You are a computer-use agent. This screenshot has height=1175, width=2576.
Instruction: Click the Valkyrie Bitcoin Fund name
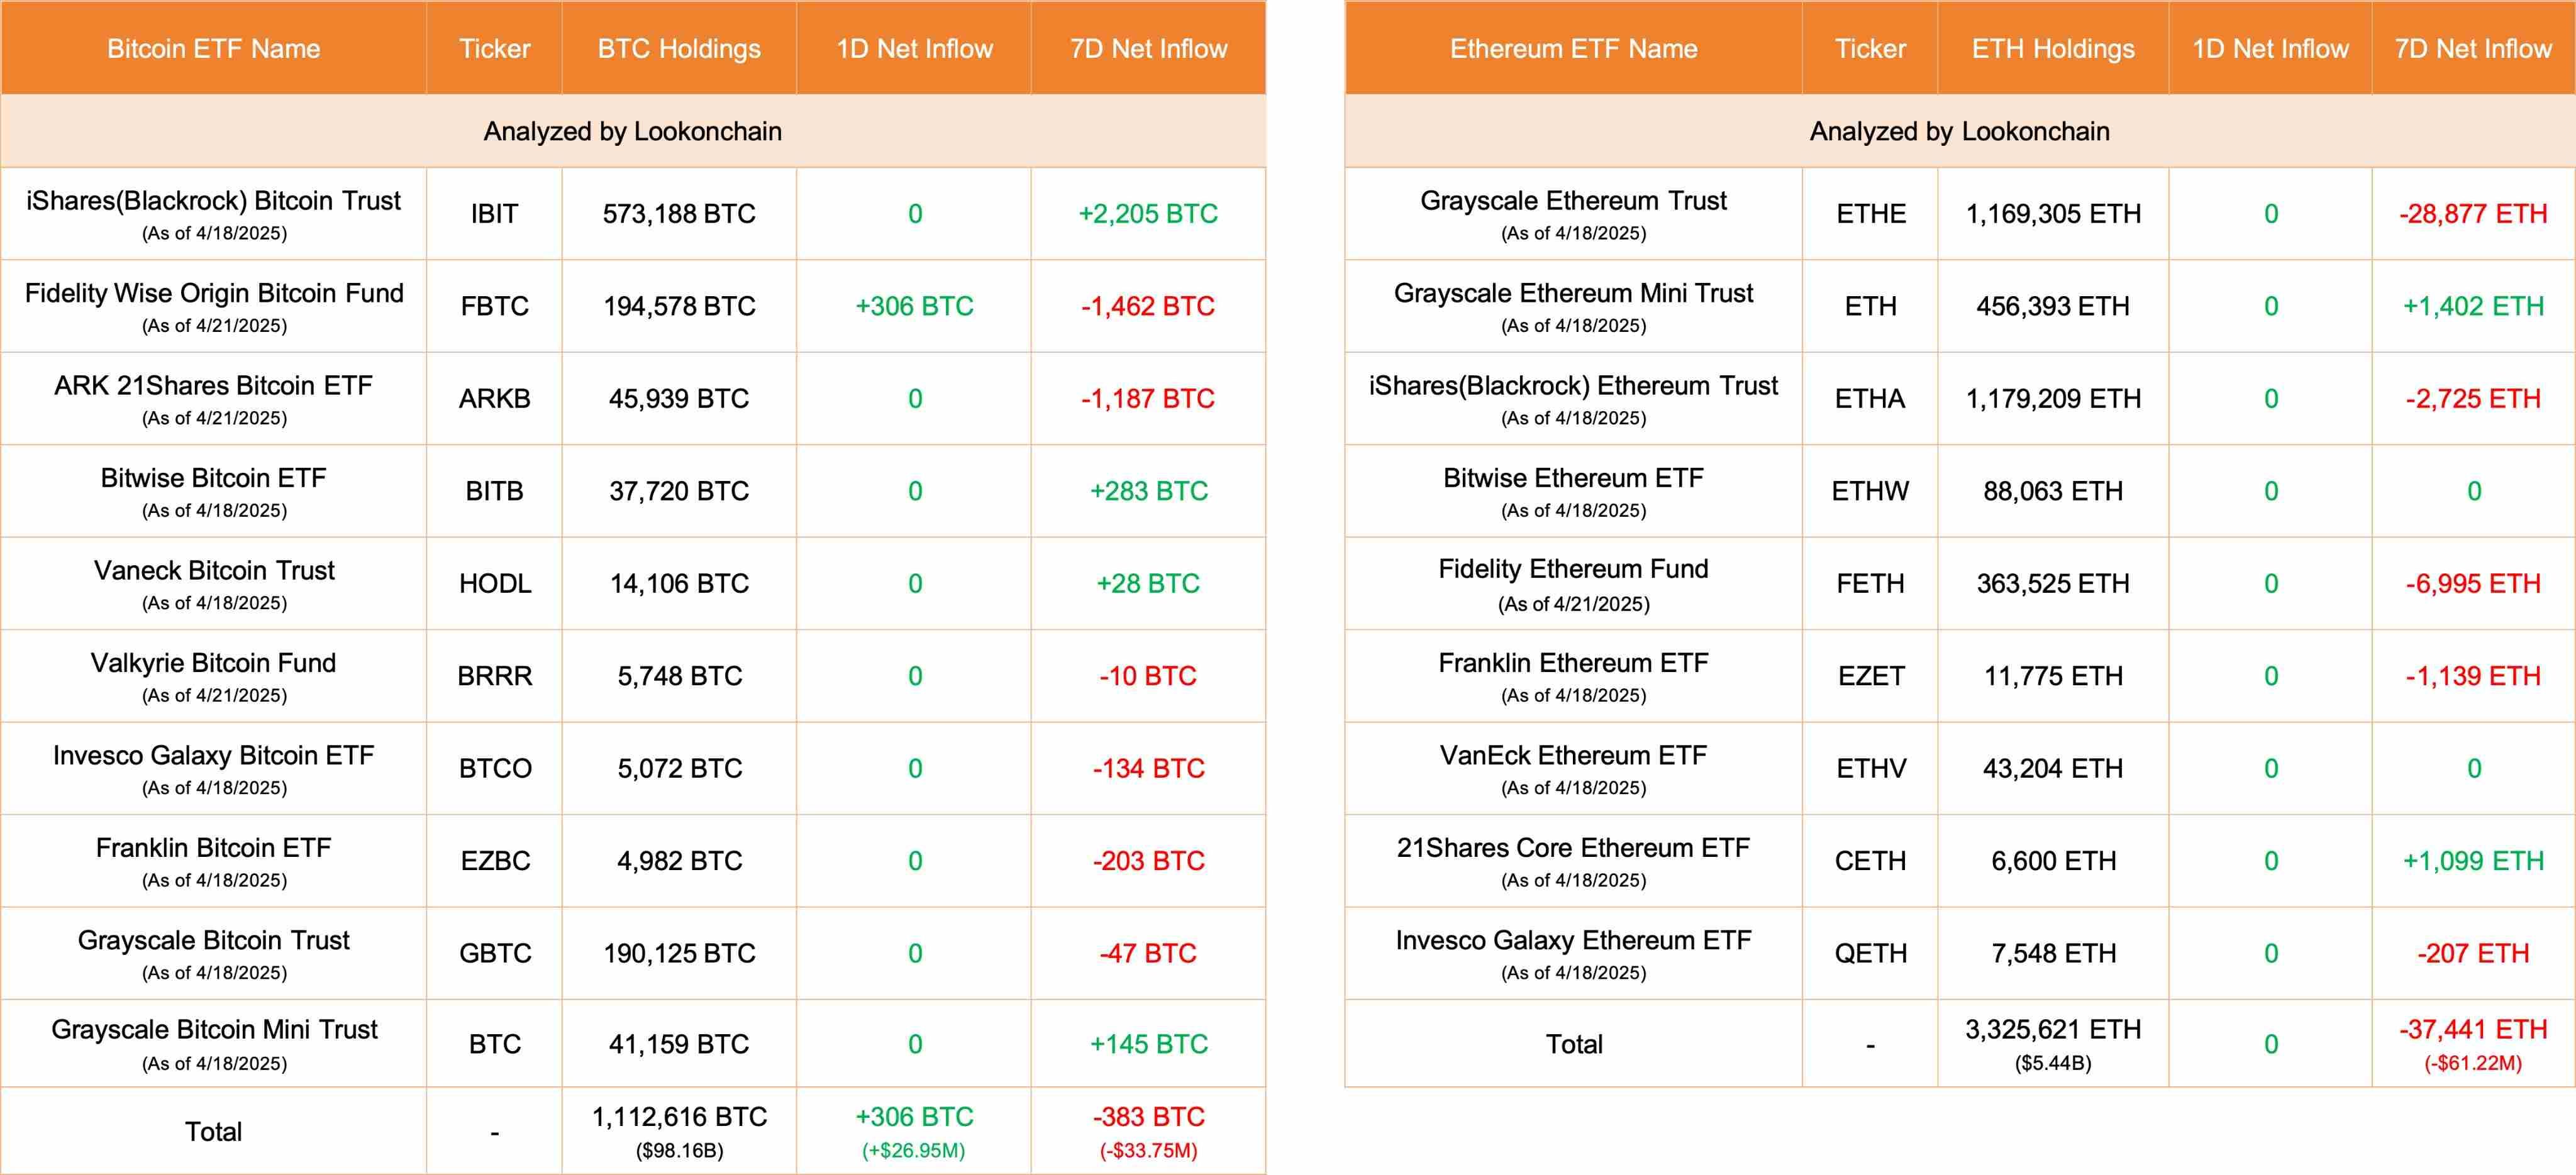(213, 663)
